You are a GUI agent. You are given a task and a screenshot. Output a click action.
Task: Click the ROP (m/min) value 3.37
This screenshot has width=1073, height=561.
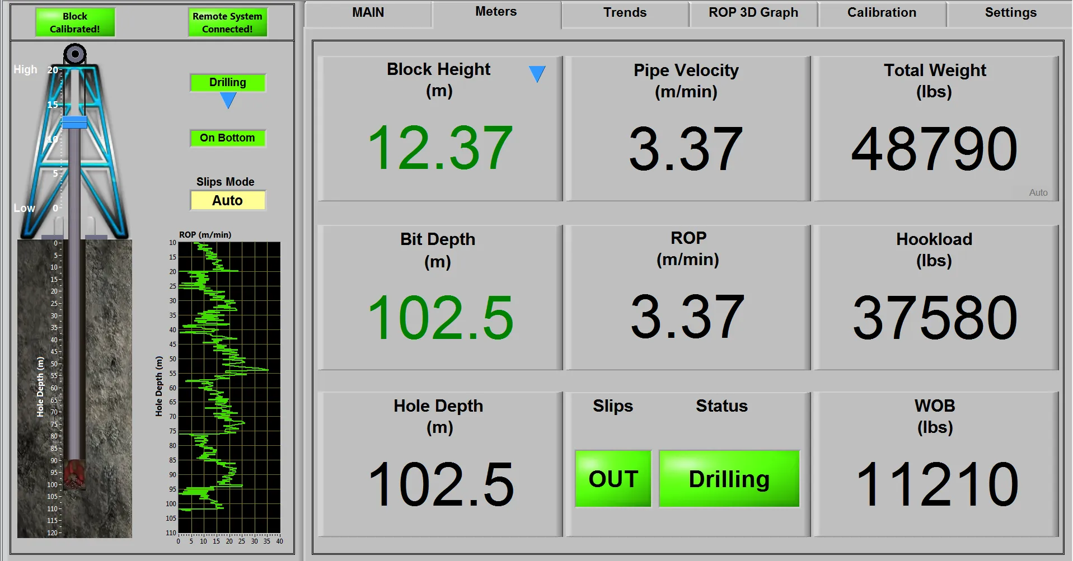pos(687,317)
